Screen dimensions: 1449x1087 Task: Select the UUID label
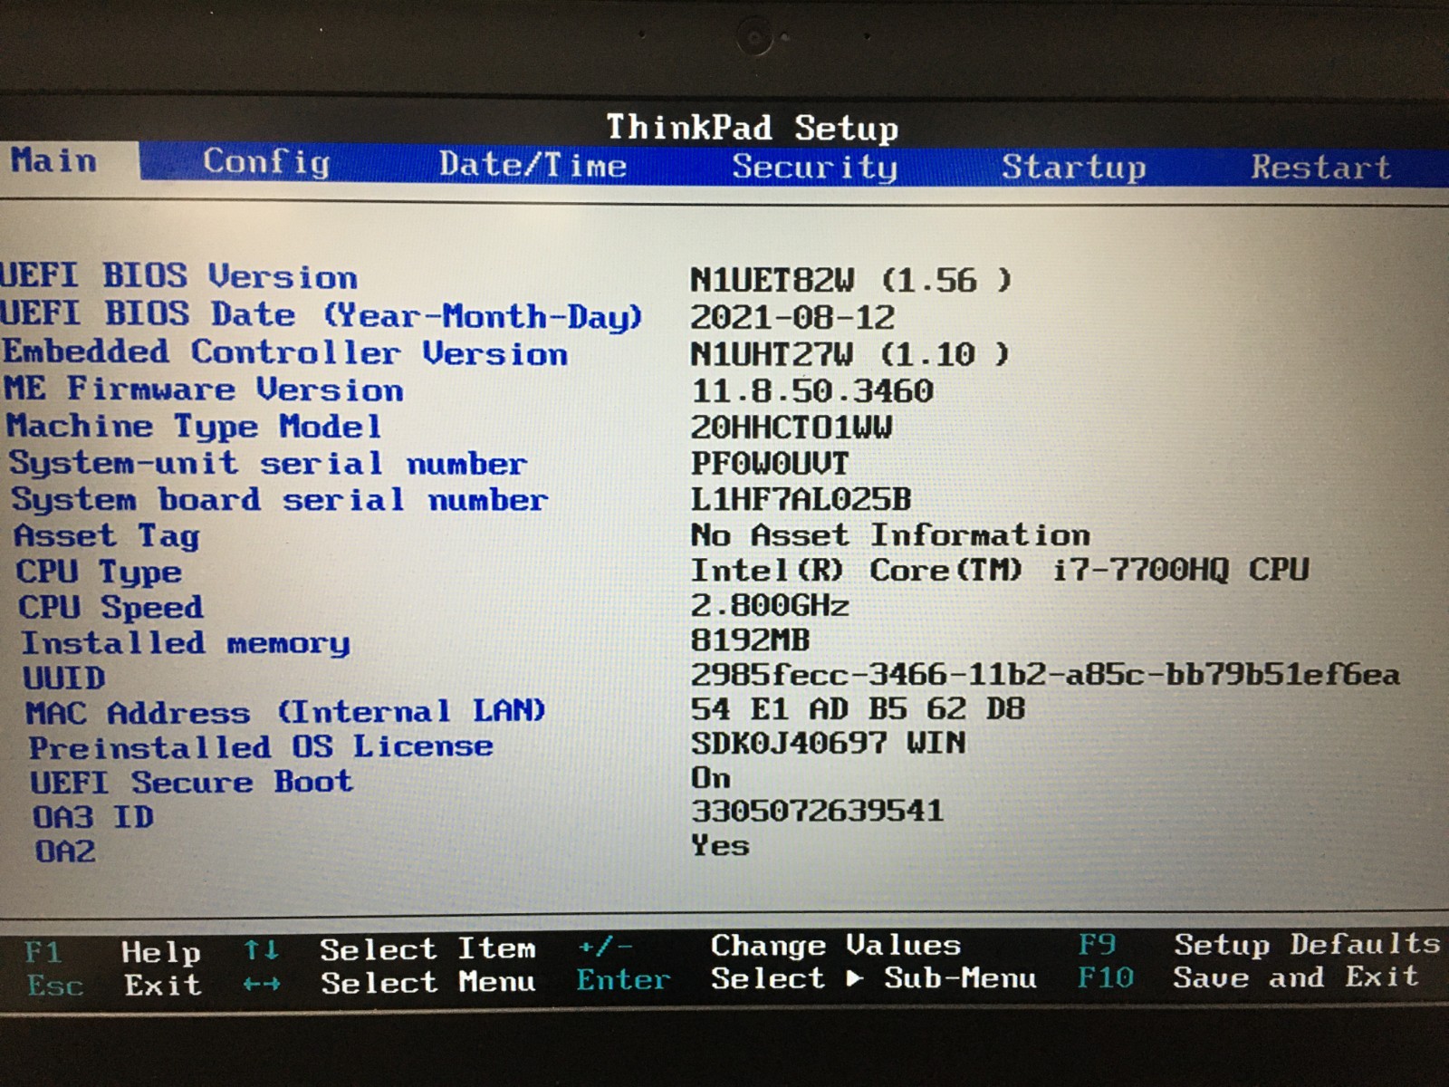[64, 678]
